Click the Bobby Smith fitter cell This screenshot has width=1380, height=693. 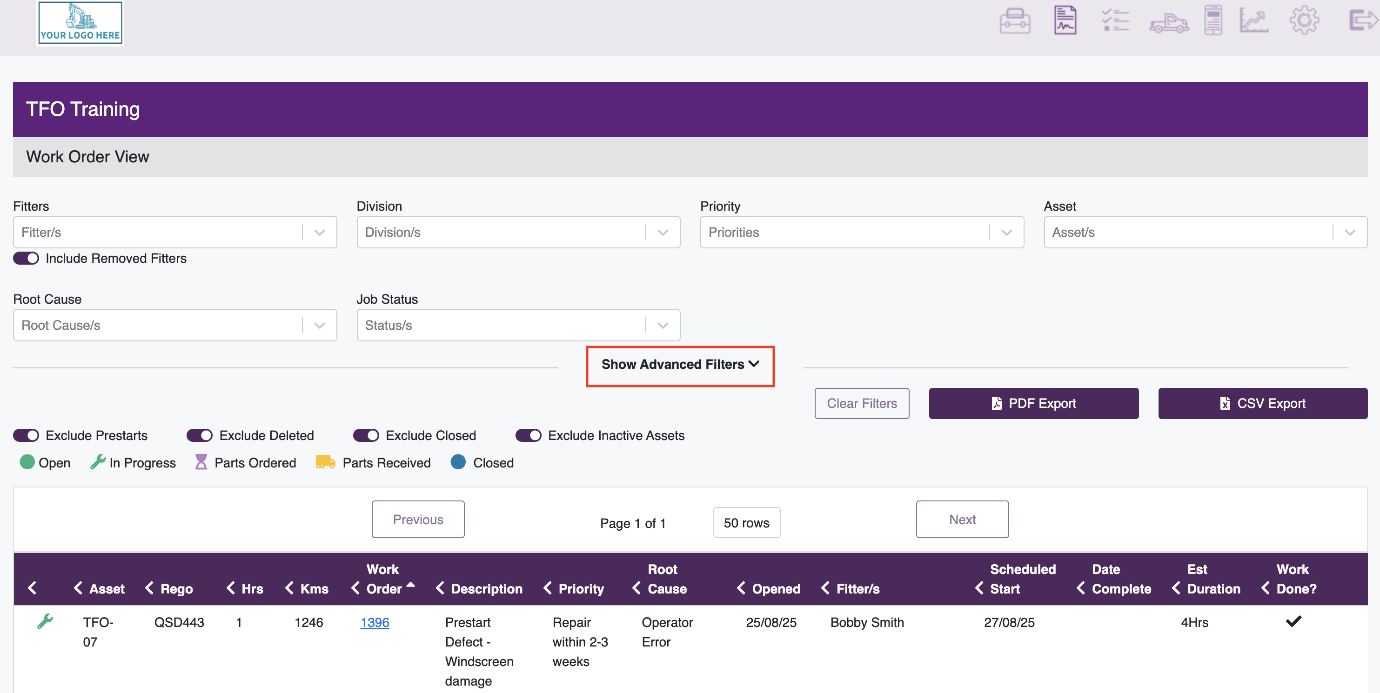[867, 622]
